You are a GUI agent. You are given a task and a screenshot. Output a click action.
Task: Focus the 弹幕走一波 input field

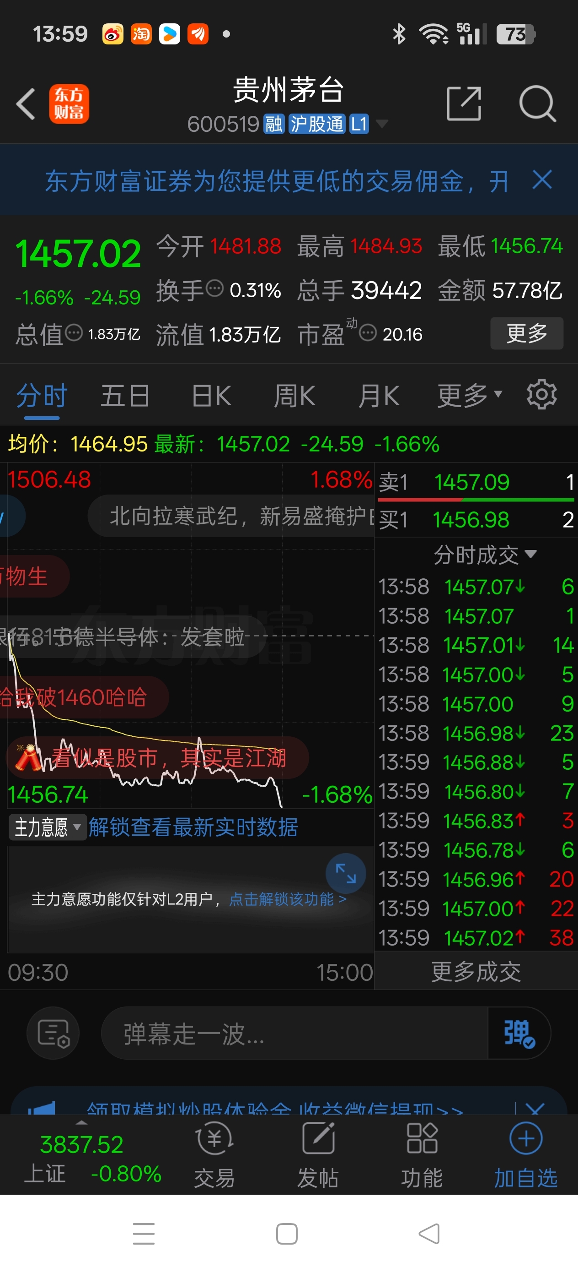click(x=294, y=1033)
